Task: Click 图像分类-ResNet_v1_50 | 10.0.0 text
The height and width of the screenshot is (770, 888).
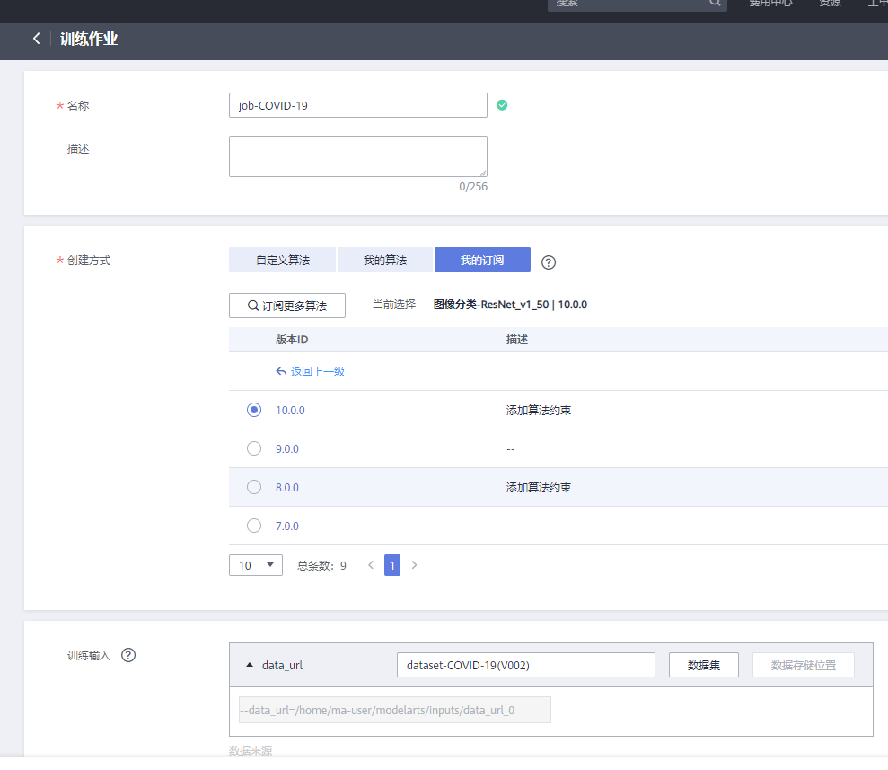Action: pos(510,305)
